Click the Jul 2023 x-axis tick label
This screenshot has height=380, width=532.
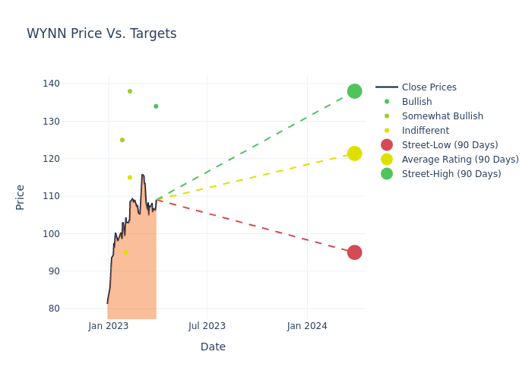207,326
